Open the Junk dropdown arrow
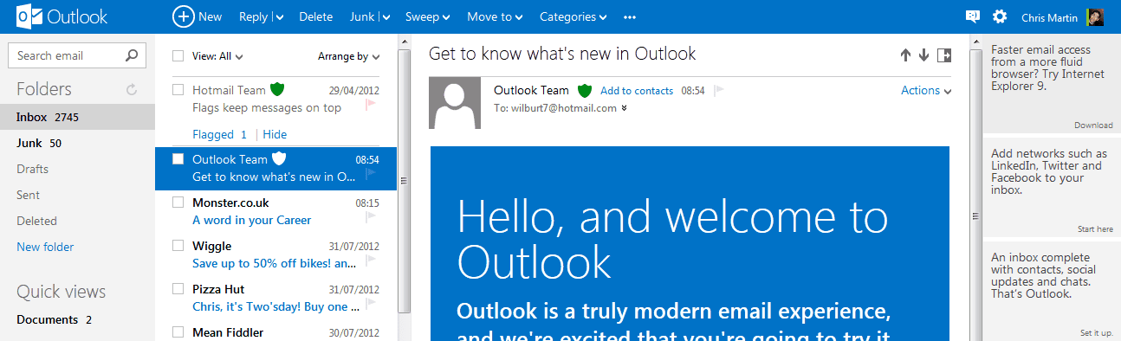This screenshot has width=1121, height=341. tap(386, 17)
